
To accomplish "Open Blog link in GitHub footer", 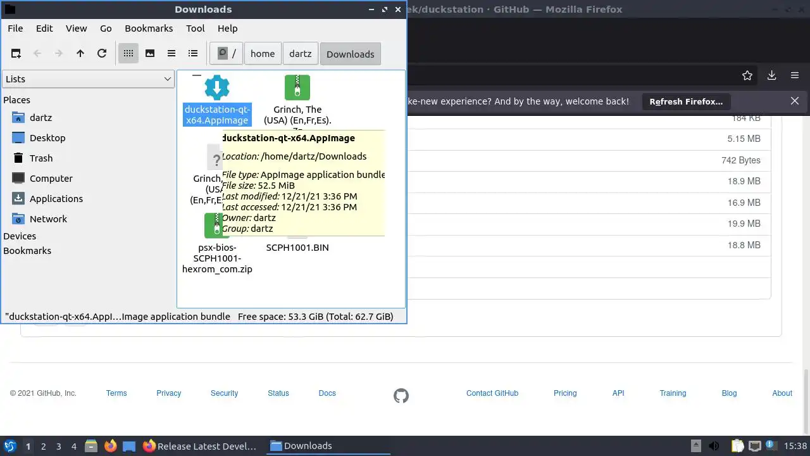I will coord(729,393).
